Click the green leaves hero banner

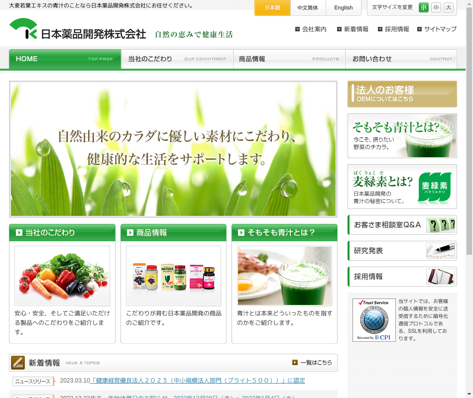tap(173, 149)
